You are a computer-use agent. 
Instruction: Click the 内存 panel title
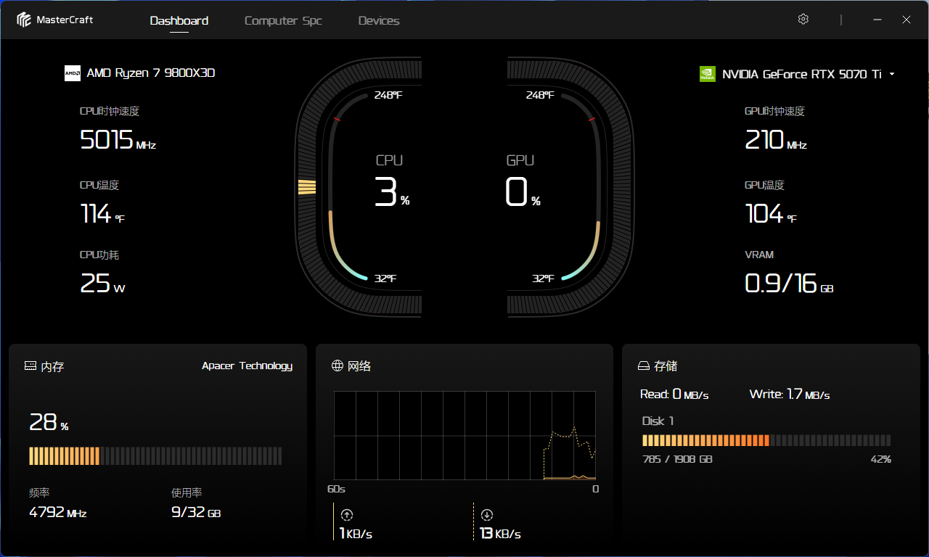pos(52,366)
